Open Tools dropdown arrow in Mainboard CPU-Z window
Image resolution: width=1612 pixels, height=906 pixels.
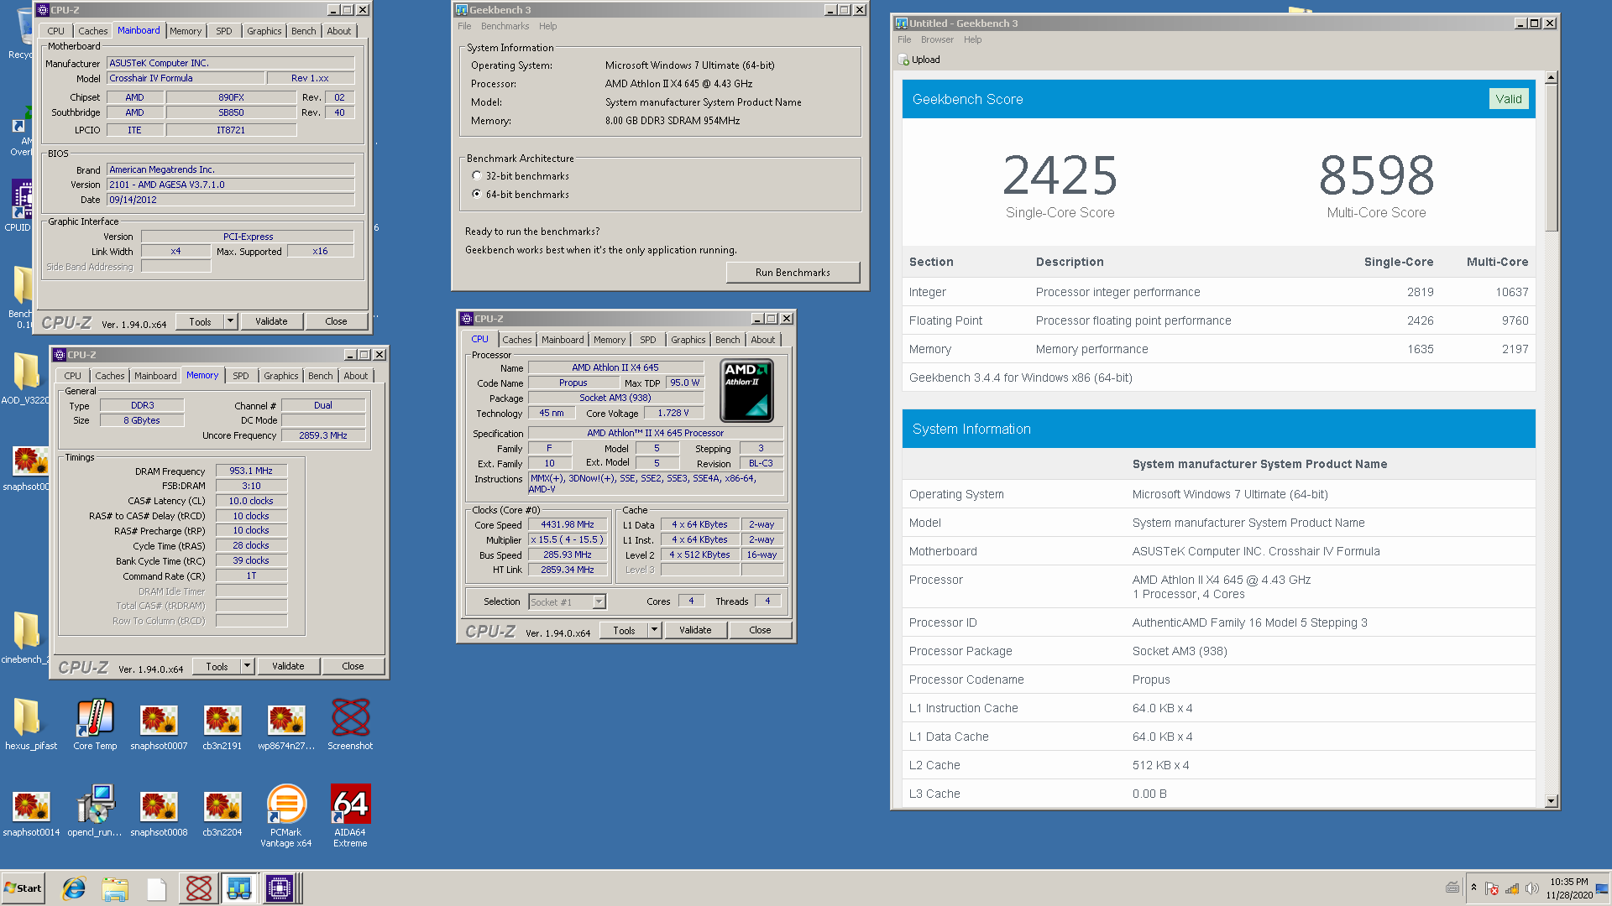click(x=230, y=321)
